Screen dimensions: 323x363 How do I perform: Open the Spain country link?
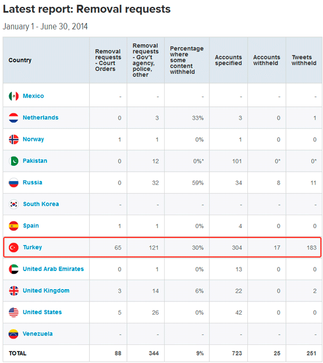click(31, 226)
